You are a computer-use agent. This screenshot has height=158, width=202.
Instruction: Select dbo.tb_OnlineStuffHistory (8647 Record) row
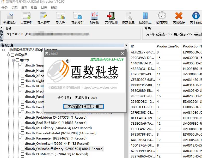pos(64,149)
